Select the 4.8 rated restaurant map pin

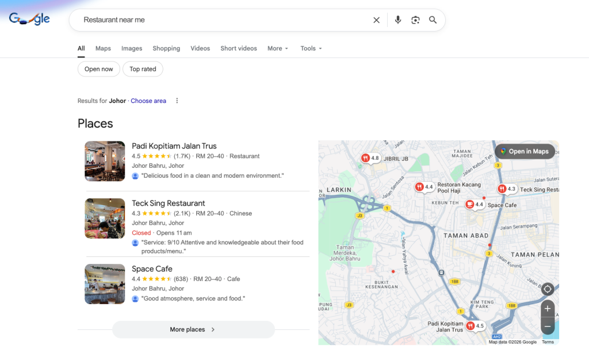click(x=370, y=158)
